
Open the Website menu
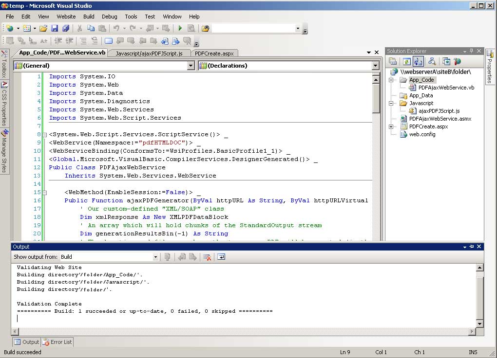coord(66,17)
